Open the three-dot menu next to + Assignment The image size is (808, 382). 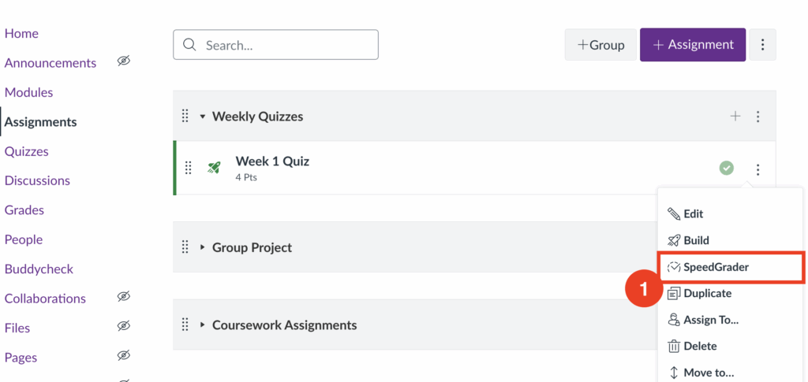tap(762, 45)
